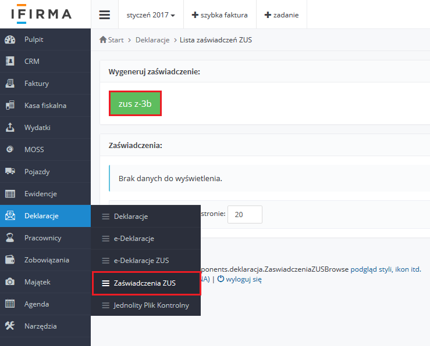Click the Narzędzia tools icon
The width and height of the screenshot is (430, 346).
[x=10, y=326]
